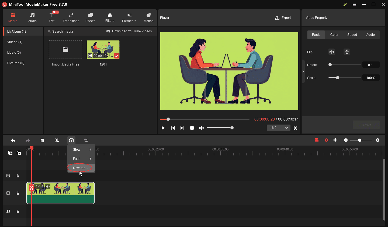Stop playback in the player
The image size is (388, 227).
[x=192, y=128]
